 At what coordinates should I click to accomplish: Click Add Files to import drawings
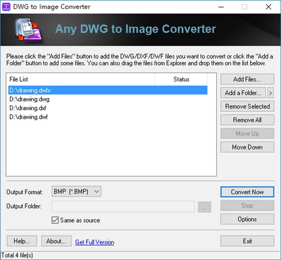point(247,79)
